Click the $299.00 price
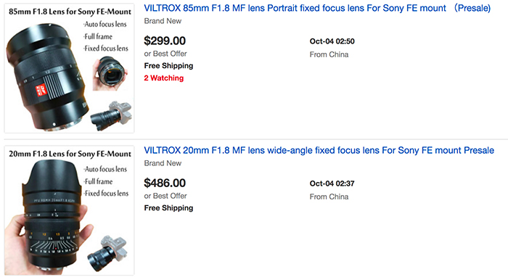 pyautogui.click(x=165, y=41)
